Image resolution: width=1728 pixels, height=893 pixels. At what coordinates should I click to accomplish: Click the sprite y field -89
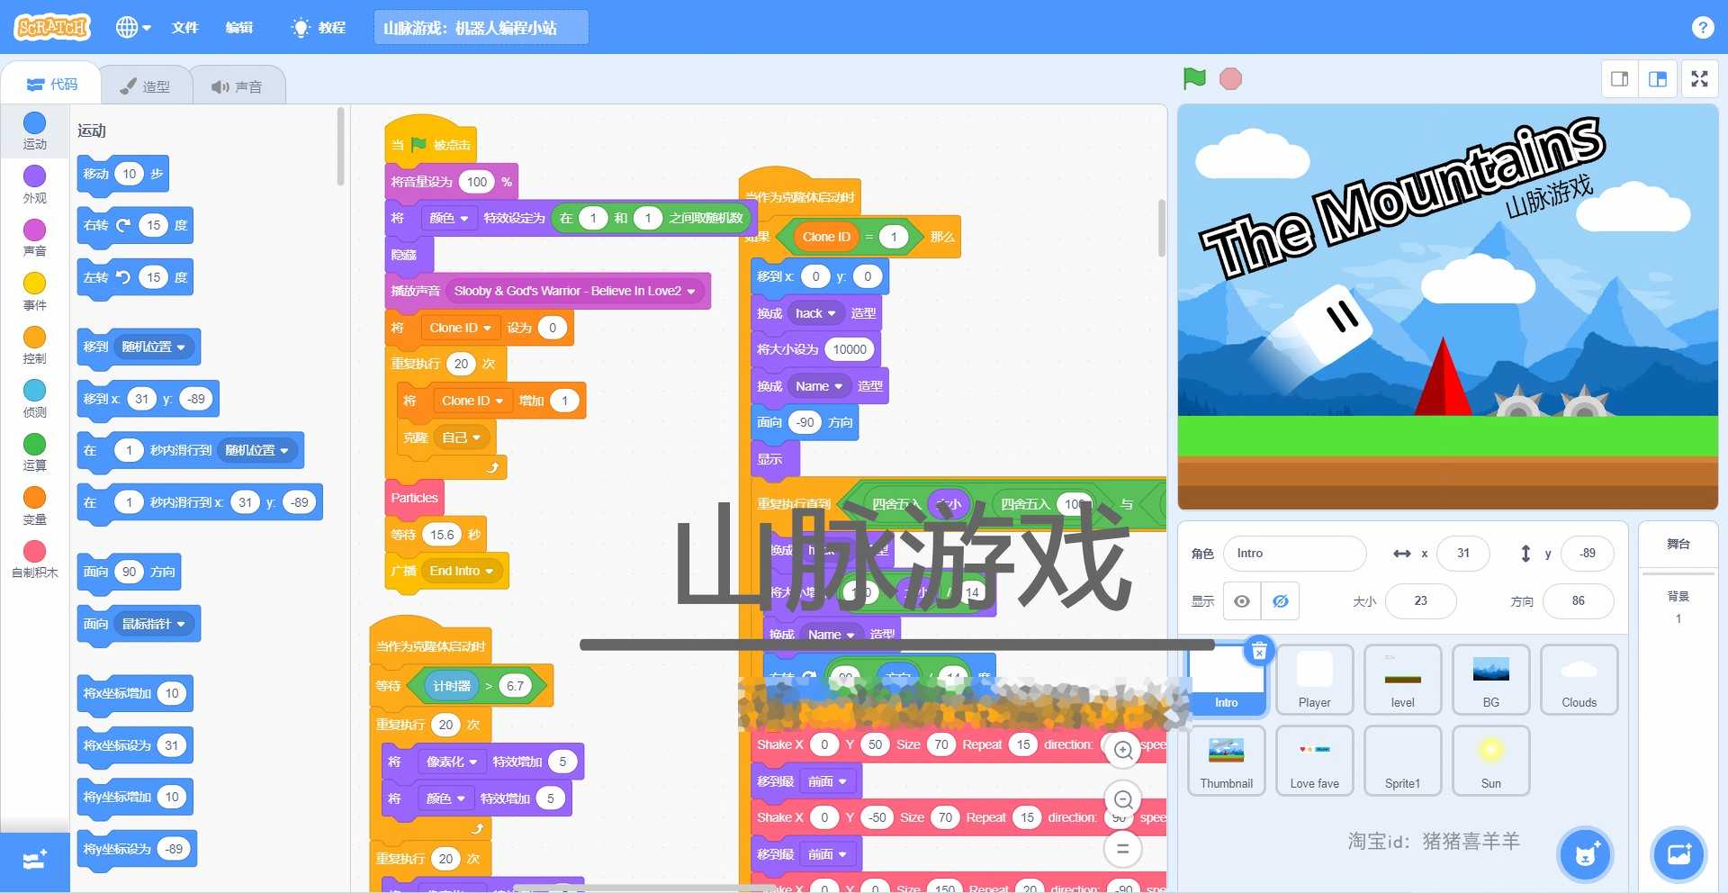click(x=1587, y=554)
